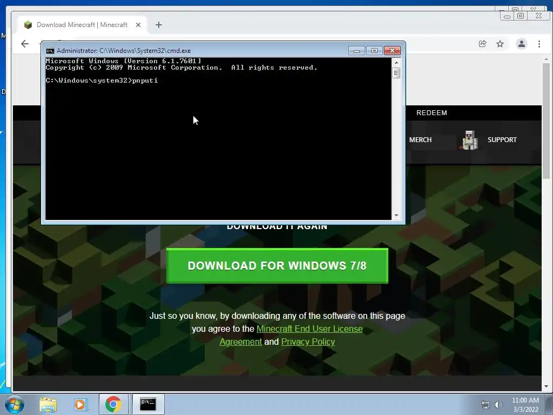553x415 pixels.
Task: Click cmd scrollbar down arrow
Action: click(x=396, y=216)
